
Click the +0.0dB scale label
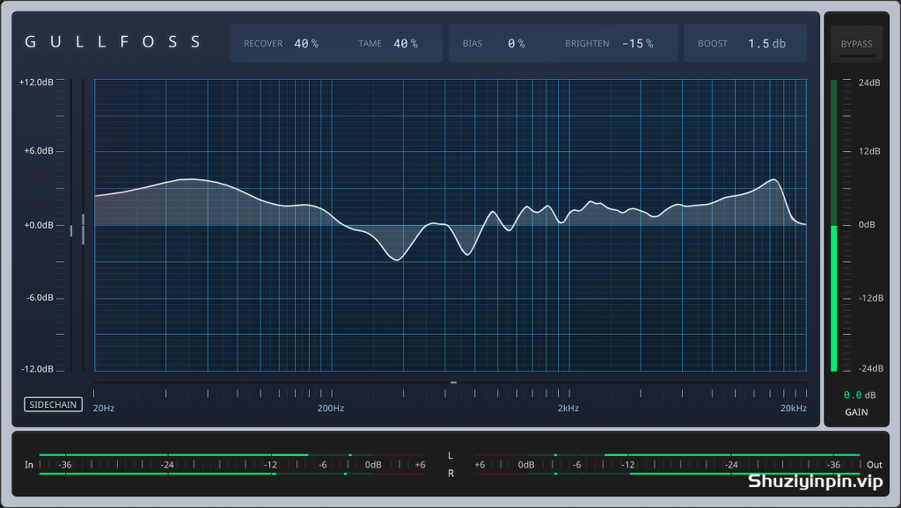click(39, 225)
